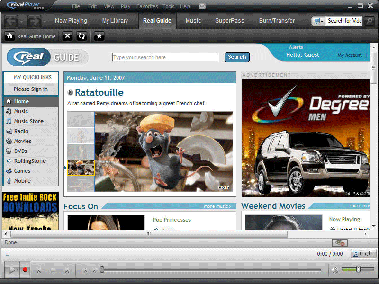Mute audio with the speaker icon
Viewport: 379px width, 284px height.
point(334,270)
